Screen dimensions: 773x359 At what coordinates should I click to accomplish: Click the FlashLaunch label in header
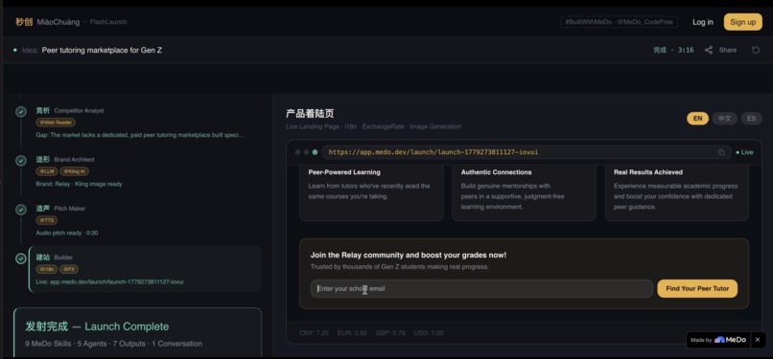click(108, 22)
